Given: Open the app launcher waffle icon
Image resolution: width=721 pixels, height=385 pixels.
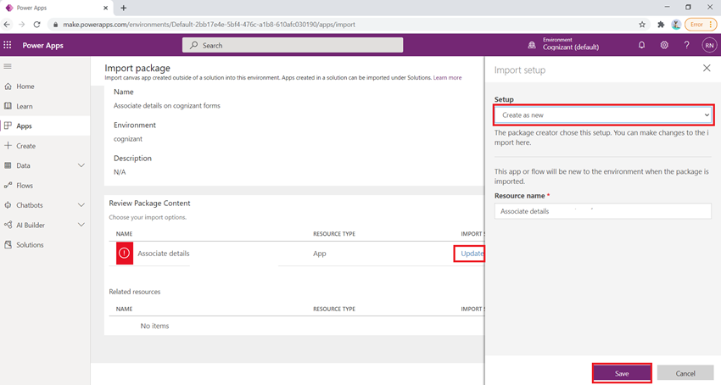Looking at the screenshot, I should [x=8, y=45].
